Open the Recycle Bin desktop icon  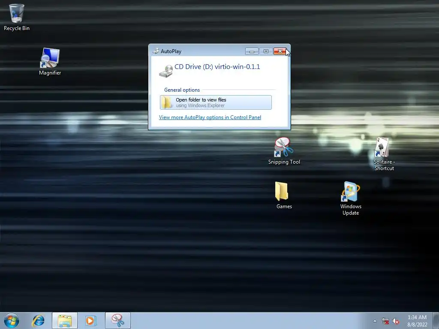point(17,17)
